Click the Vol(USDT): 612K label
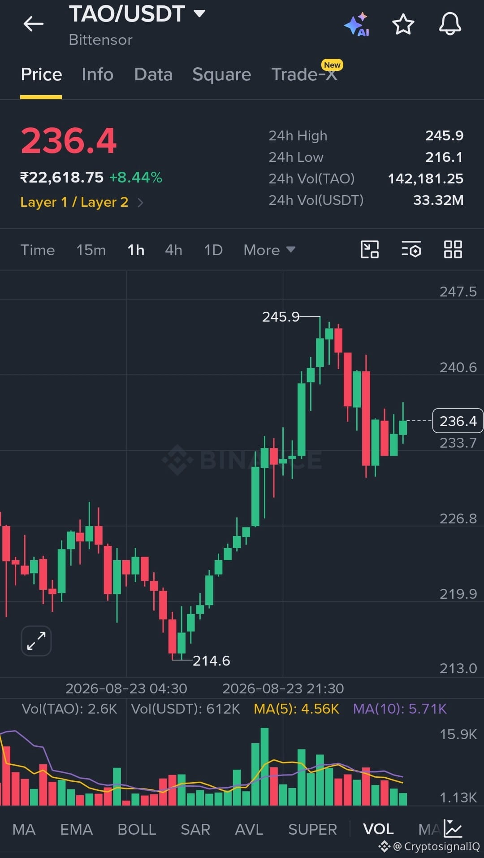Screen dimensions: 484x858 pyautogui.click(x=186, y=709)
